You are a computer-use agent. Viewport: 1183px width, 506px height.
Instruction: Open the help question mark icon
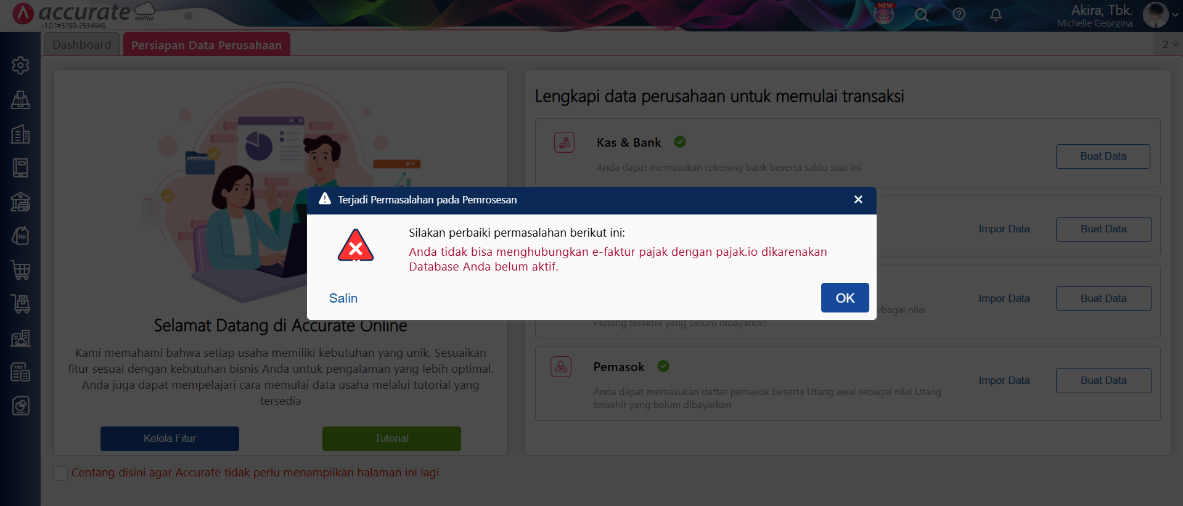point(959,14)
